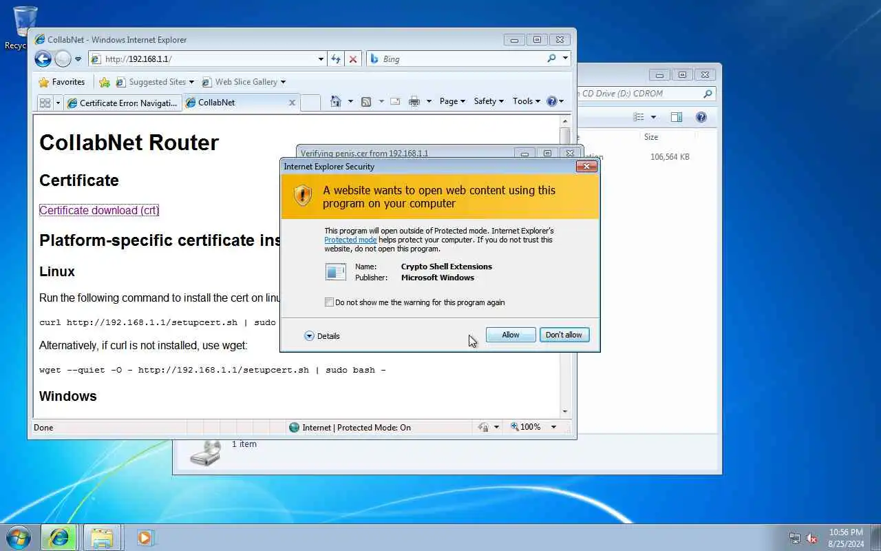Toggle the preview pane icon in Explorer

click(677, 117)
